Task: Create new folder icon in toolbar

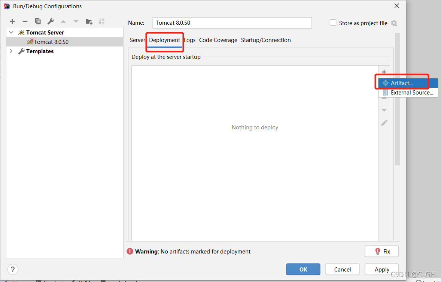Action: (89, 21)
